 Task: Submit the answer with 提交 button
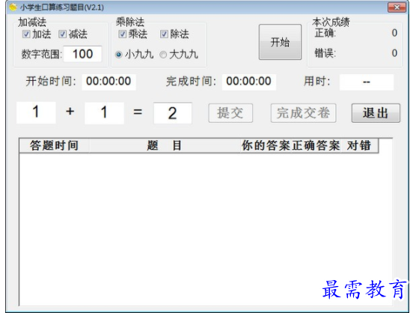point(230,113)
